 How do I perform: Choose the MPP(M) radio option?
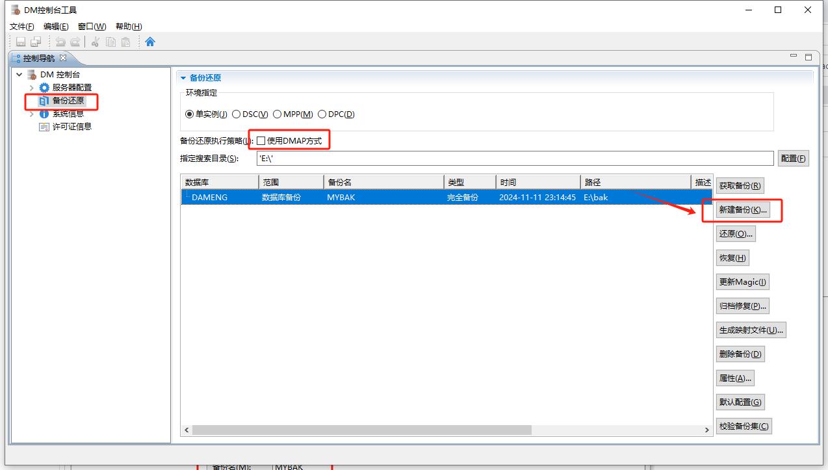pos(278,114)
